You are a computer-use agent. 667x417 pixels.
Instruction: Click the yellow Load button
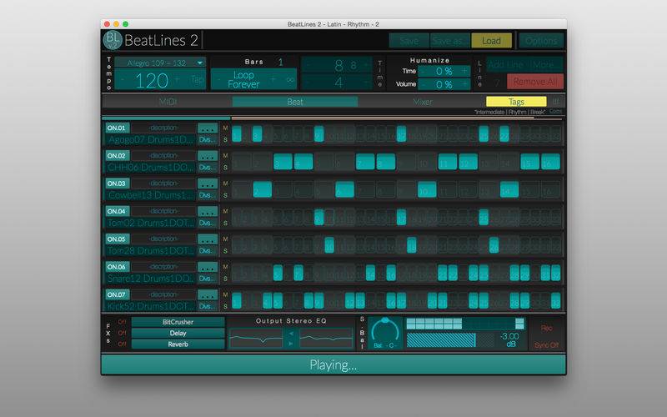pos(491,41)
